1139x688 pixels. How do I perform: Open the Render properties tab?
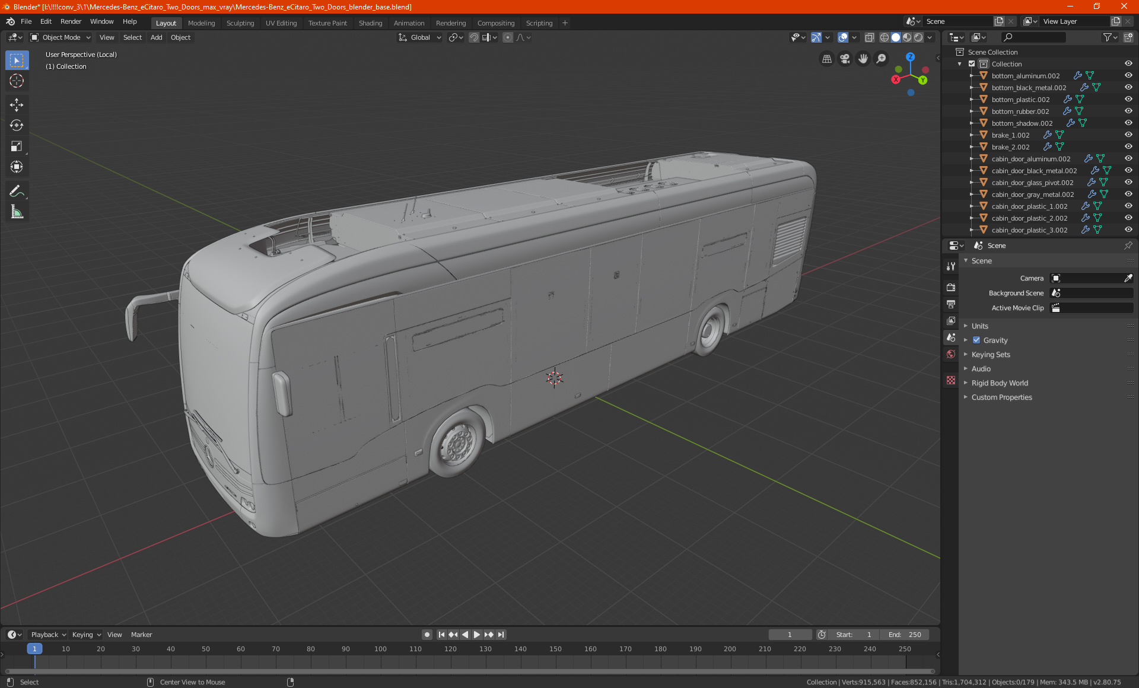(951, 287)
